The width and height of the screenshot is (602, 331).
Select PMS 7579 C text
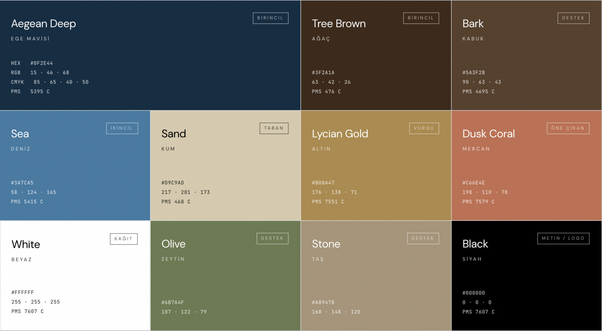[x=478, y=201]
